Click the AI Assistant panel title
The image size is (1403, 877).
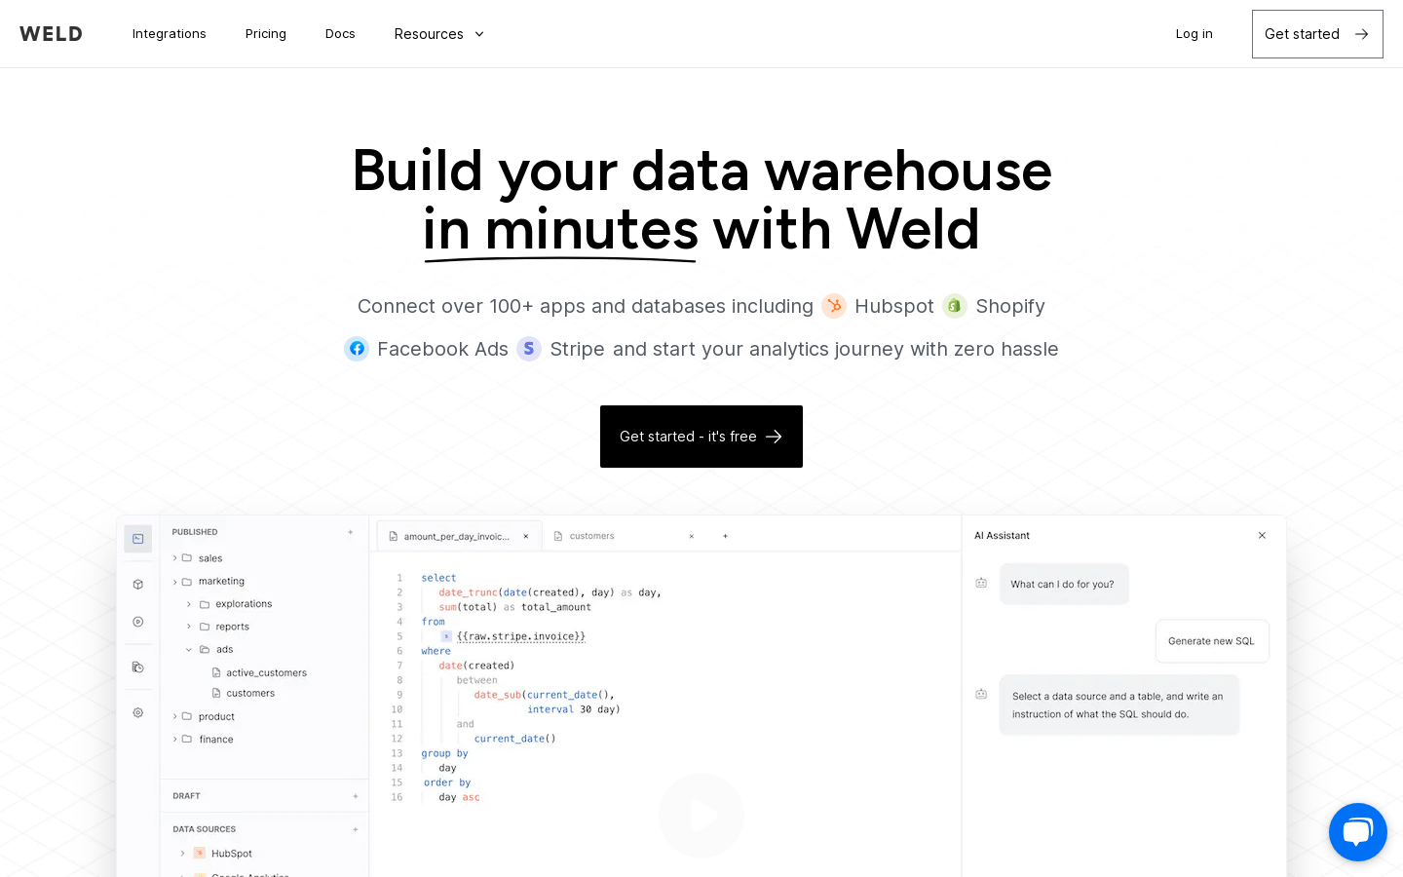[1002, 536]
